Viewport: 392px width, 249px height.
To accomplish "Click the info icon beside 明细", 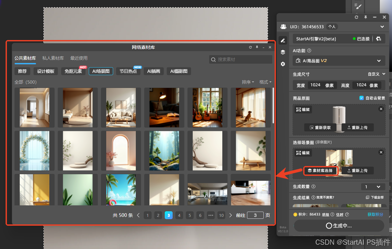I will [332, 214].
